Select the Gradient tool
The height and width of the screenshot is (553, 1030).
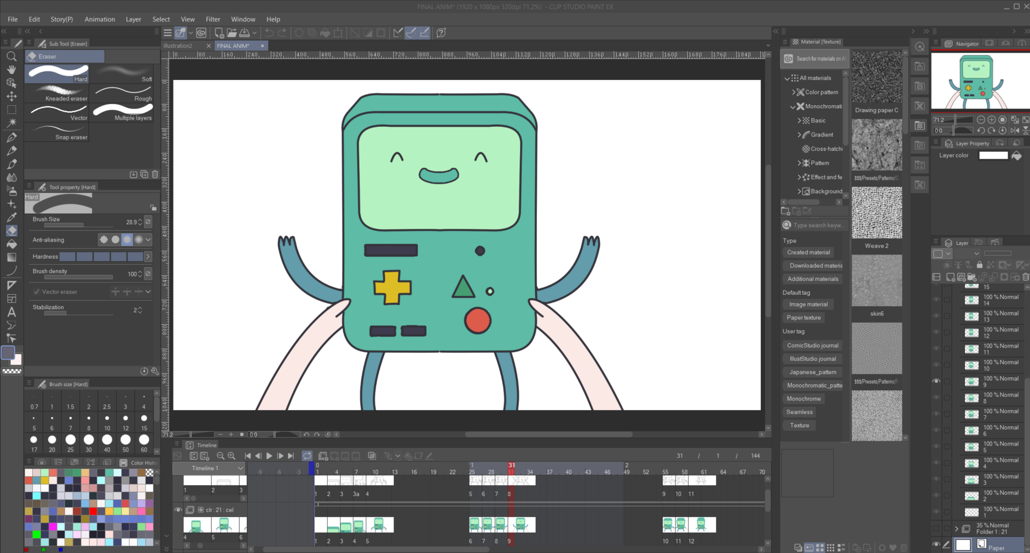coord(11,258)
